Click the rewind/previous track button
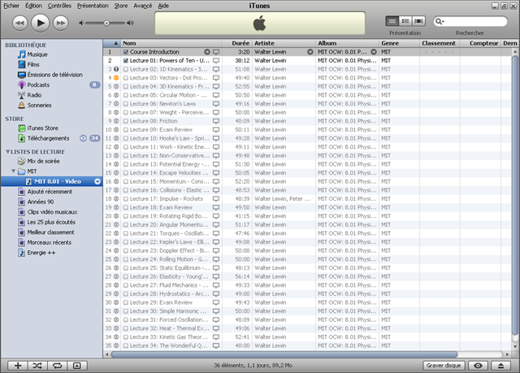 pyautogui.click(x=19, y=23)
